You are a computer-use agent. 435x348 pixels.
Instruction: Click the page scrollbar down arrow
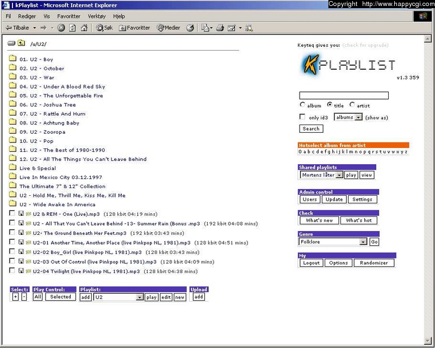pos(427,340)
